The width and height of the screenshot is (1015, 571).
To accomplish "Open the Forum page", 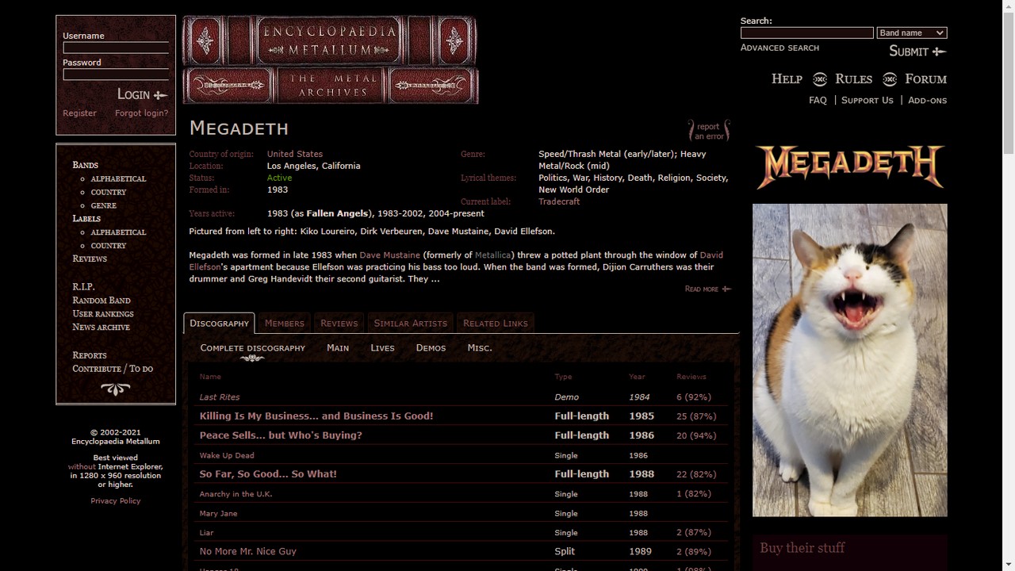I will (926, 79).
